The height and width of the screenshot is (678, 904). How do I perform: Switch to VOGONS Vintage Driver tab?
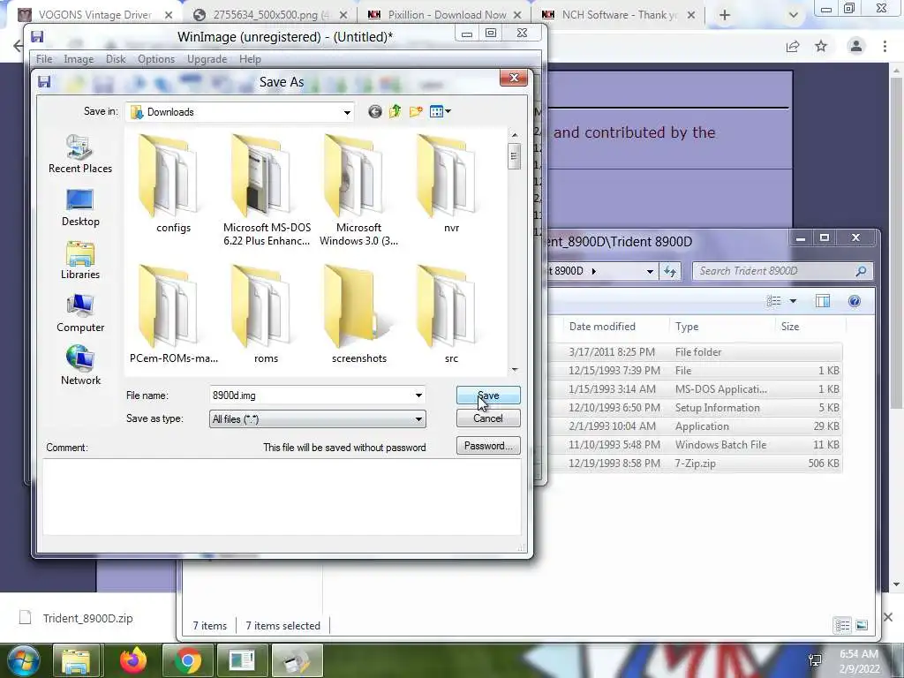95,14
